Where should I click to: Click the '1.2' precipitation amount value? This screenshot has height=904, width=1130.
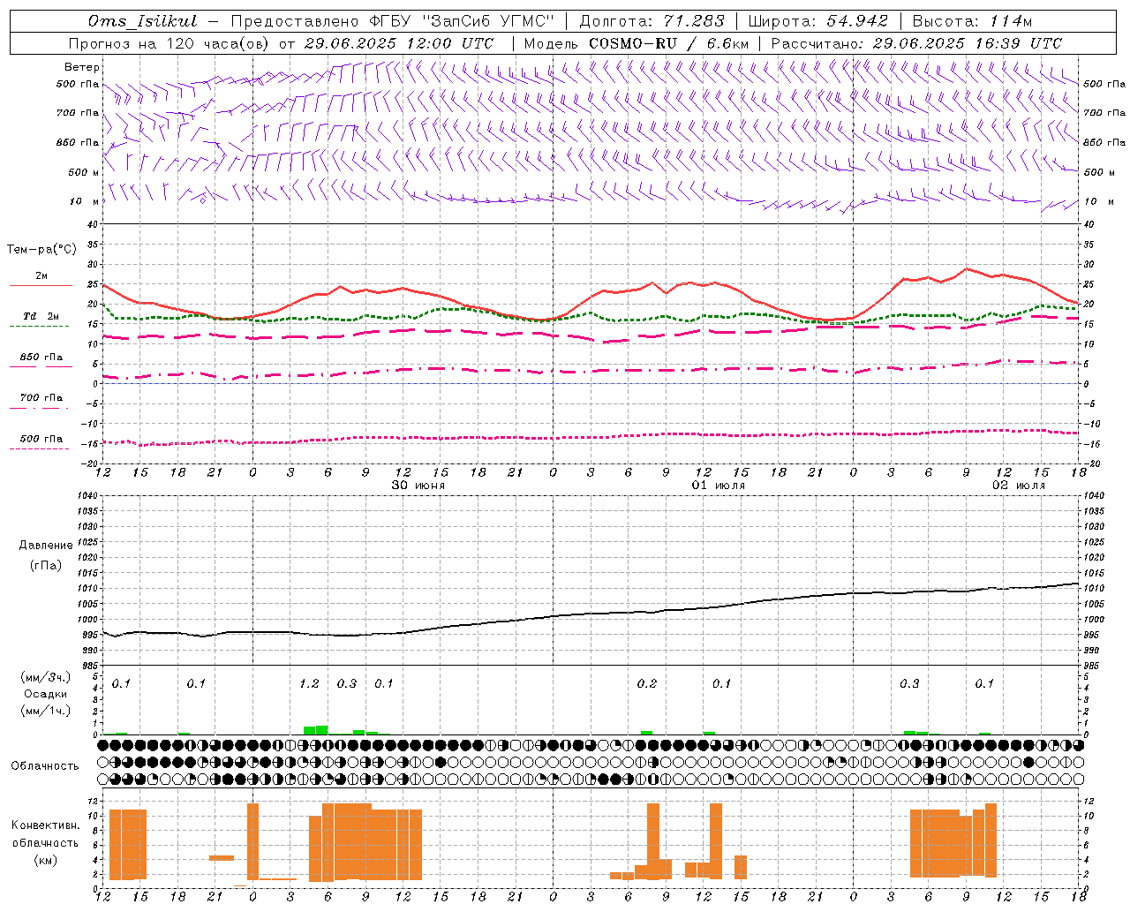[x=309, y=683]
